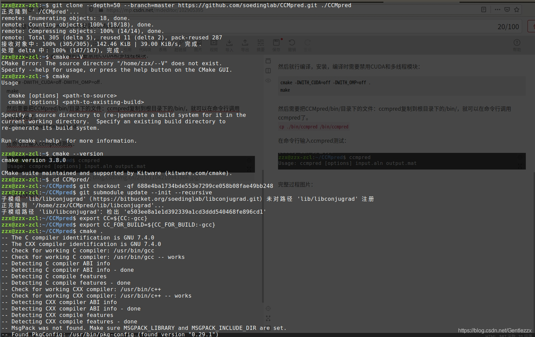This screenshot has height=337, width=535.
Task: Click terminal line "Run 'cmake --help' for more information."
Action: [x=69, y=141]
